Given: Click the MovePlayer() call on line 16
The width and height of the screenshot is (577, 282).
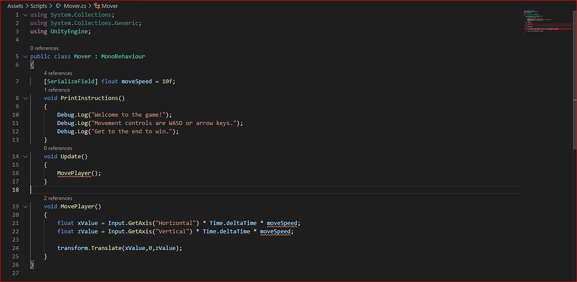Looking at the screenshot, I should click(79, 173).
